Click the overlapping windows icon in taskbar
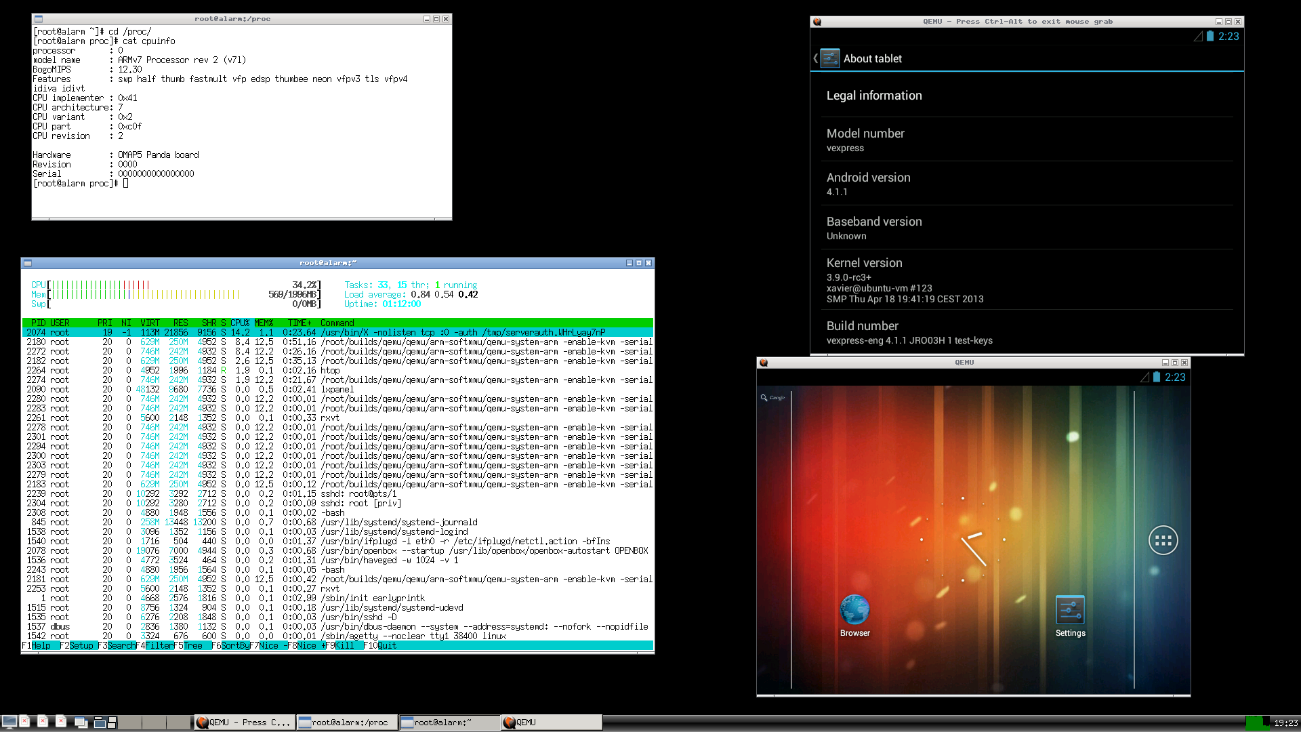The image size is (1301, 732). (81, 723)
